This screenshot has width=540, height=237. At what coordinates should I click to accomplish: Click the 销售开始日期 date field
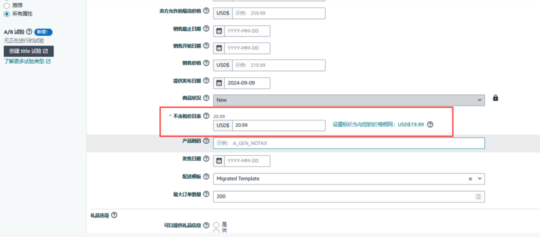point(247,48)
